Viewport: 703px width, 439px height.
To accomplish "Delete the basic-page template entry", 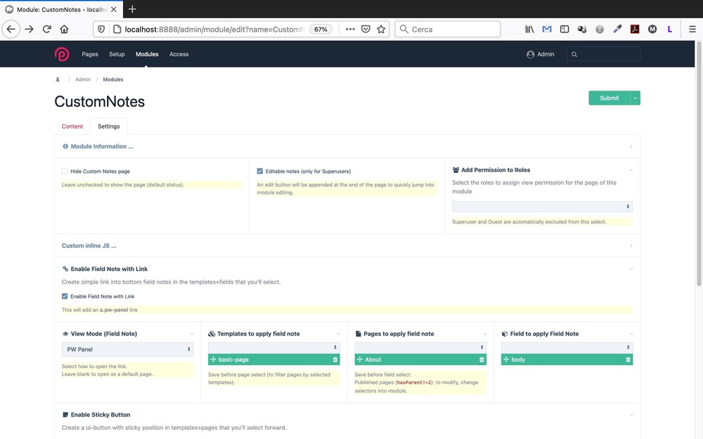I will 335,360.
